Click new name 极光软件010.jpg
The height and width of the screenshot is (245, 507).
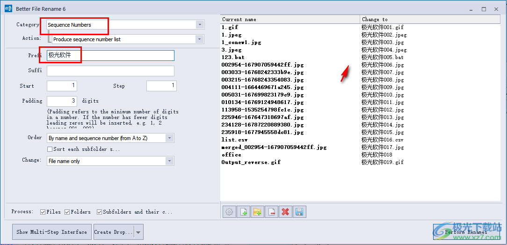383,95
